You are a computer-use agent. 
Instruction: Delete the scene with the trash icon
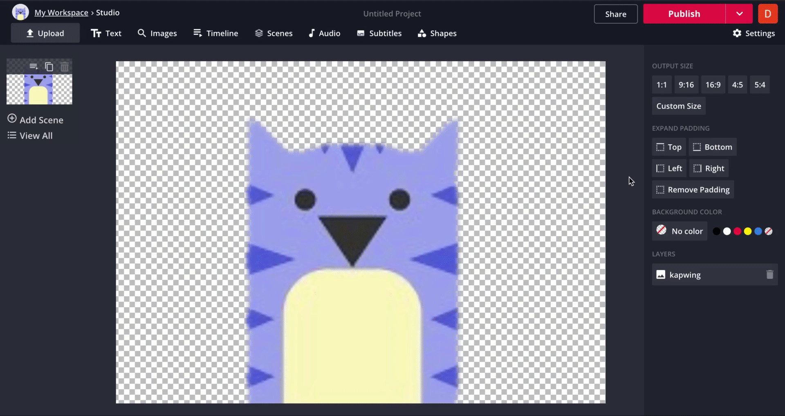[65, 67]
